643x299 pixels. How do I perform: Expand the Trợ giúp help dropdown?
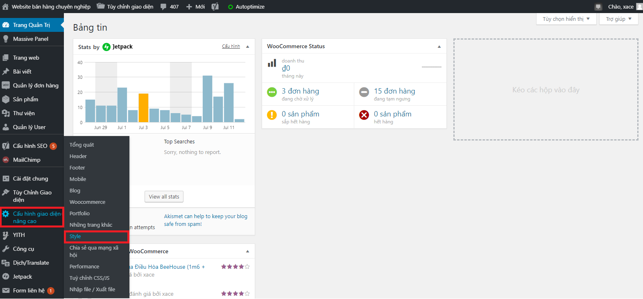(618, 19)
